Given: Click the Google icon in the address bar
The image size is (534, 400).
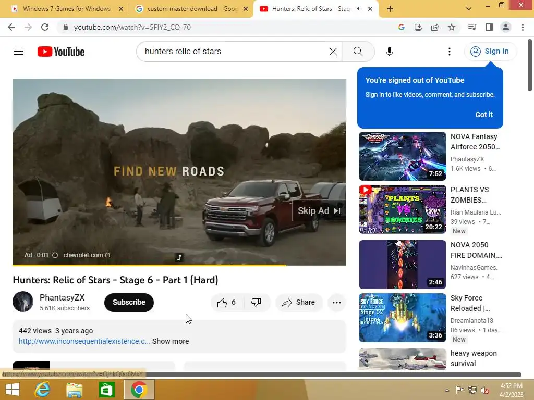Looking at the screenshot, I should [x=401, y=27].
